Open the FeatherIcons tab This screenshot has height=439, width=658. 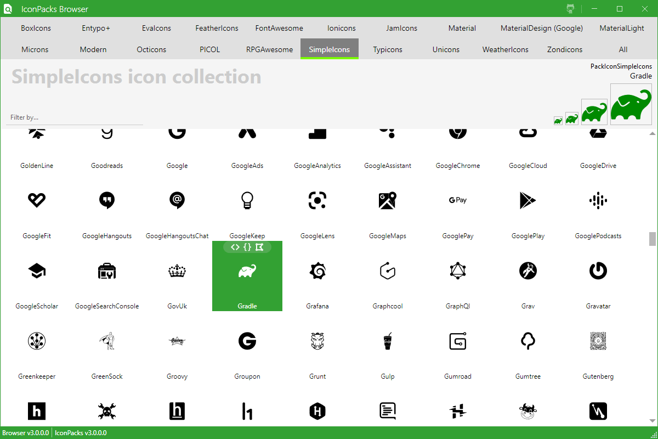pyautogui.click(x=217, y=28)
